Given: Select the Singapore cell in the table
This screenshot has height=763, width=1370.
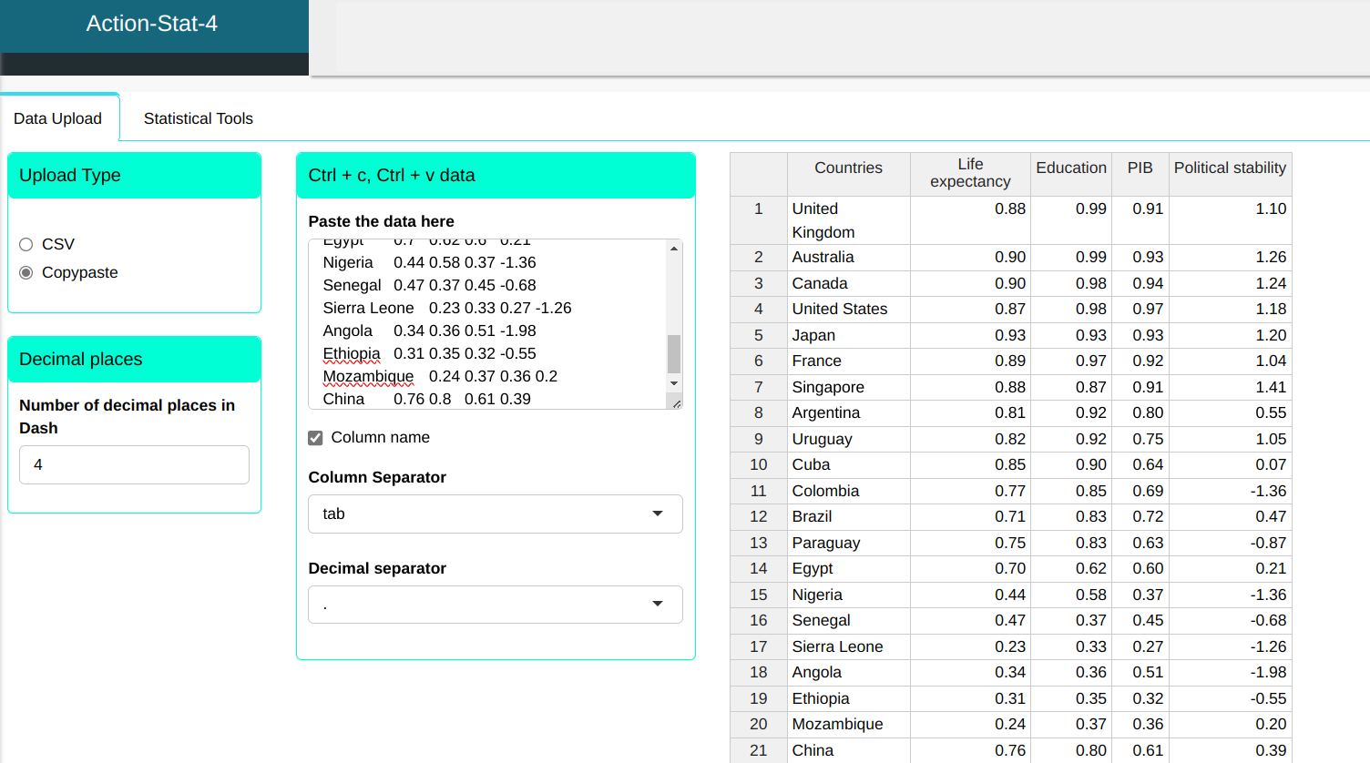Looking at the screenshot, I should (828, 387).
